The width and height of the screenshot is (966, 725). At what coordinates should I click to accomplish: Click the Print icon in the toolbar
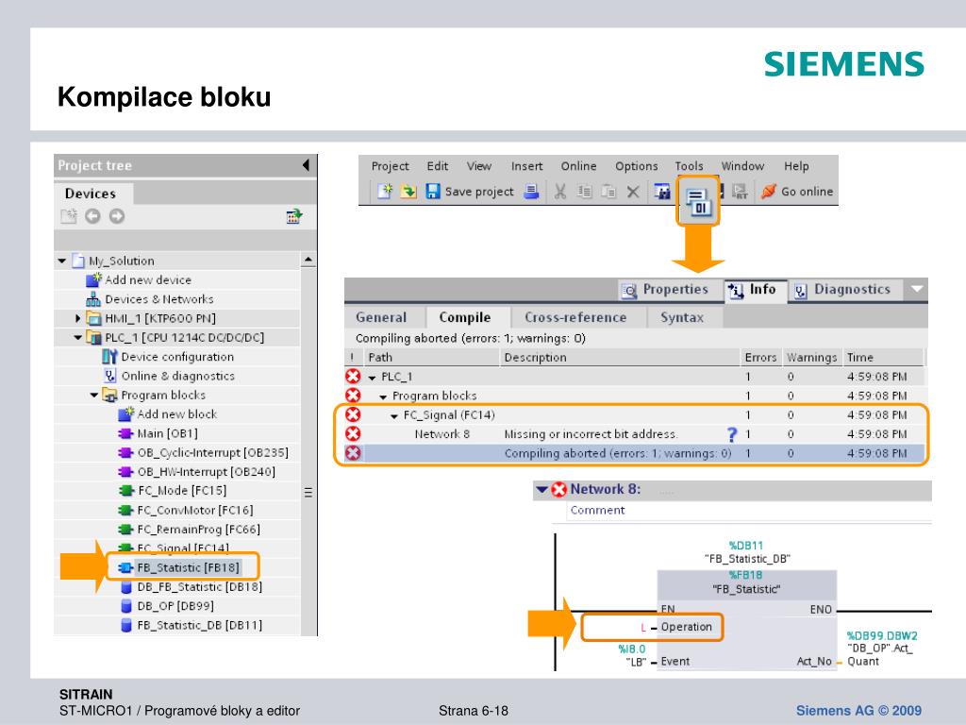coord(532,192)
